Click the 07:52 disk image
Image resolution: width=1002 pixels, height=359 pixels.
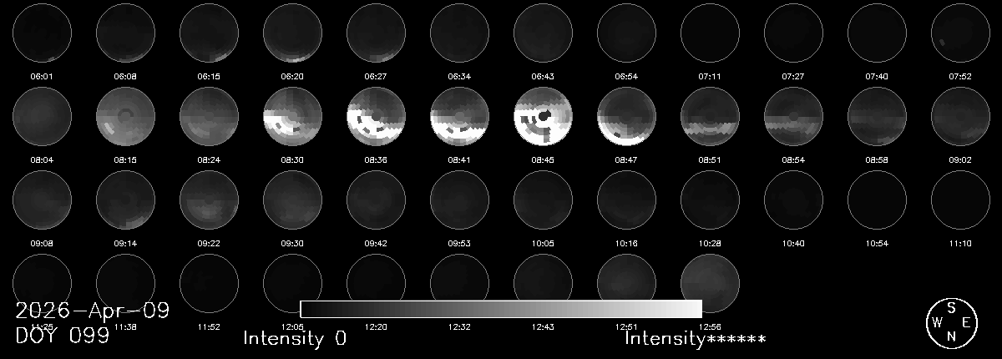[960, 33]
